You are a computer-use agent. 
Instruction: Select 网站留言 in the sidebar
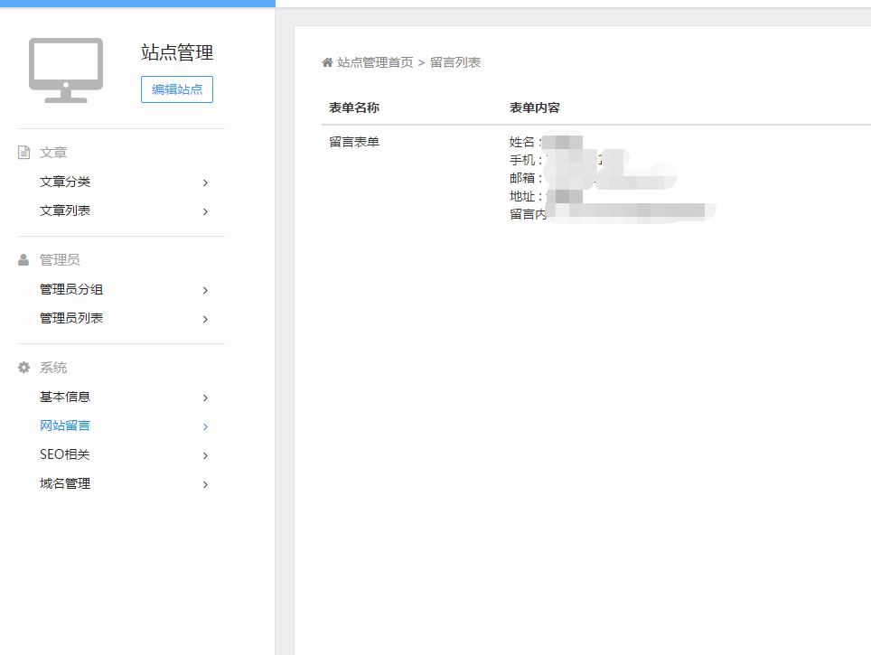(65, 426)
